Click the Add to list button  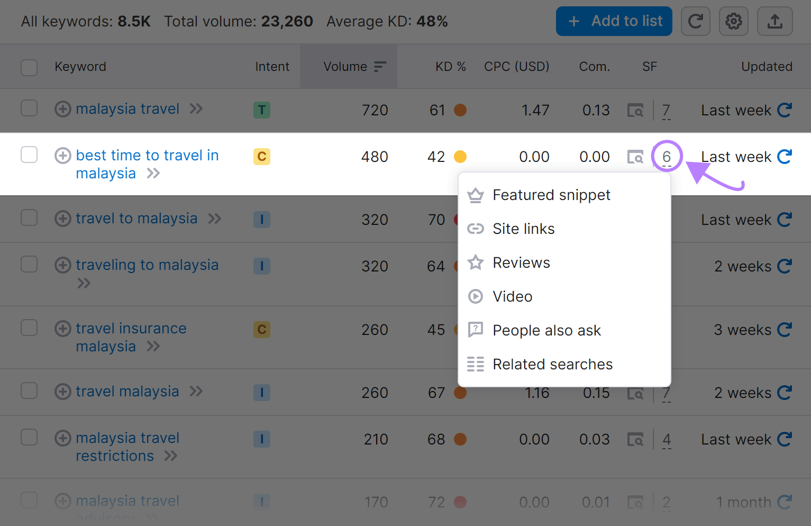click(x=614, y=21)
